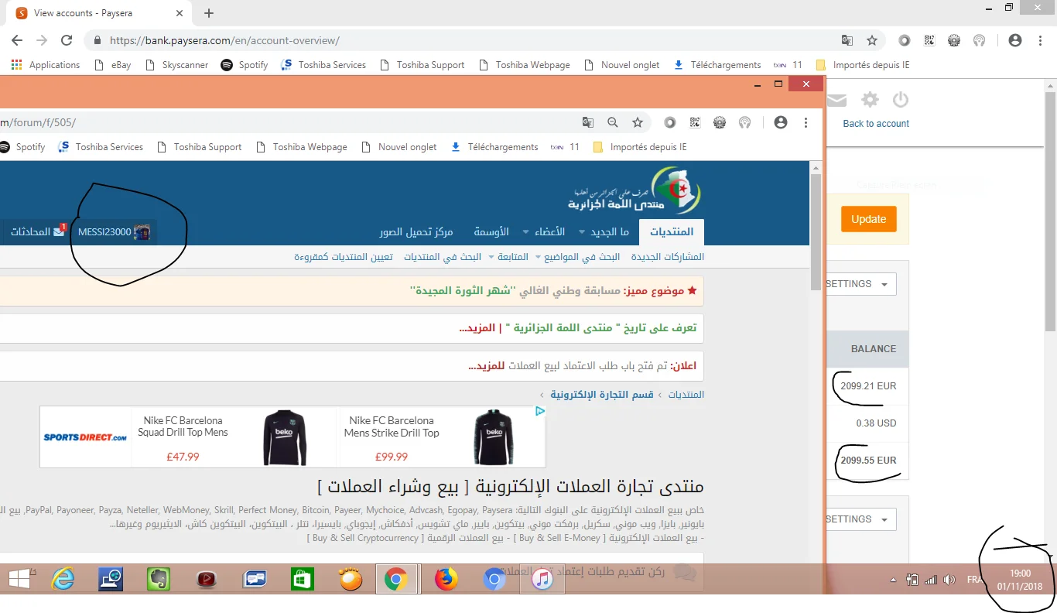Screen dimensions: 1057x613
Task: Open Paysera power logout icon
Action: click(900, 99)
